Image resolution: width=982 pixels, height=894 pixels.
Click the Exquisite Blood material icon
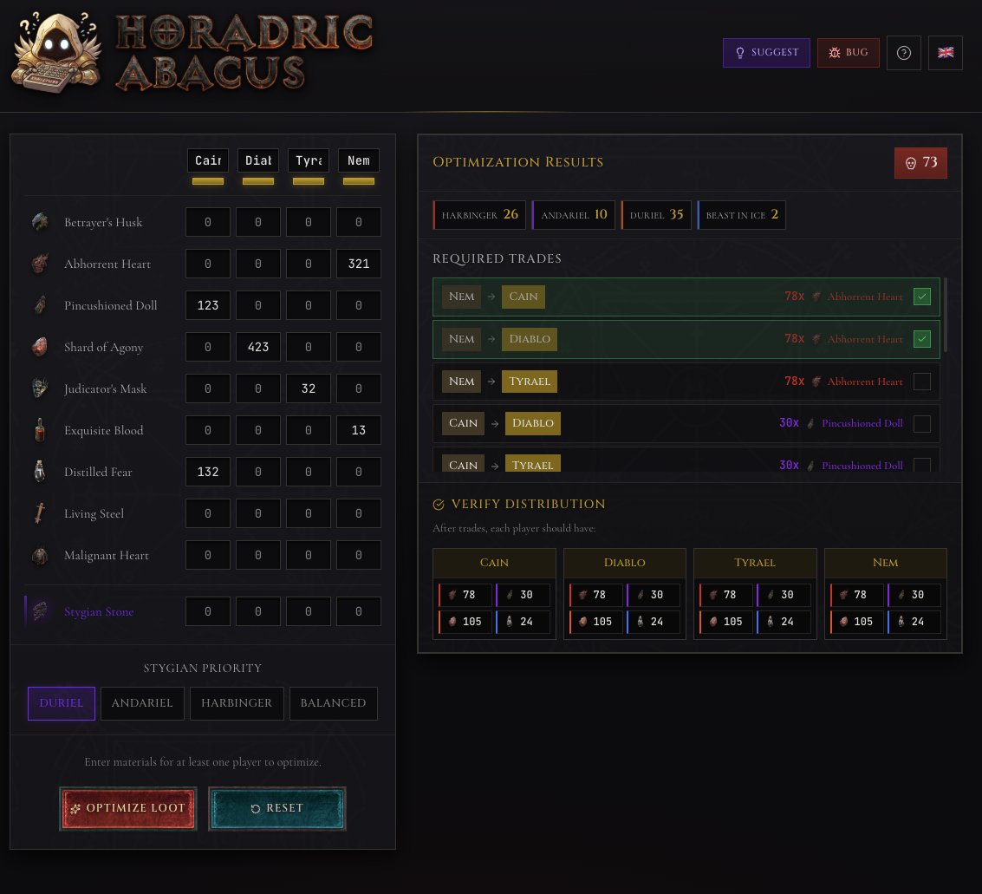40,430
